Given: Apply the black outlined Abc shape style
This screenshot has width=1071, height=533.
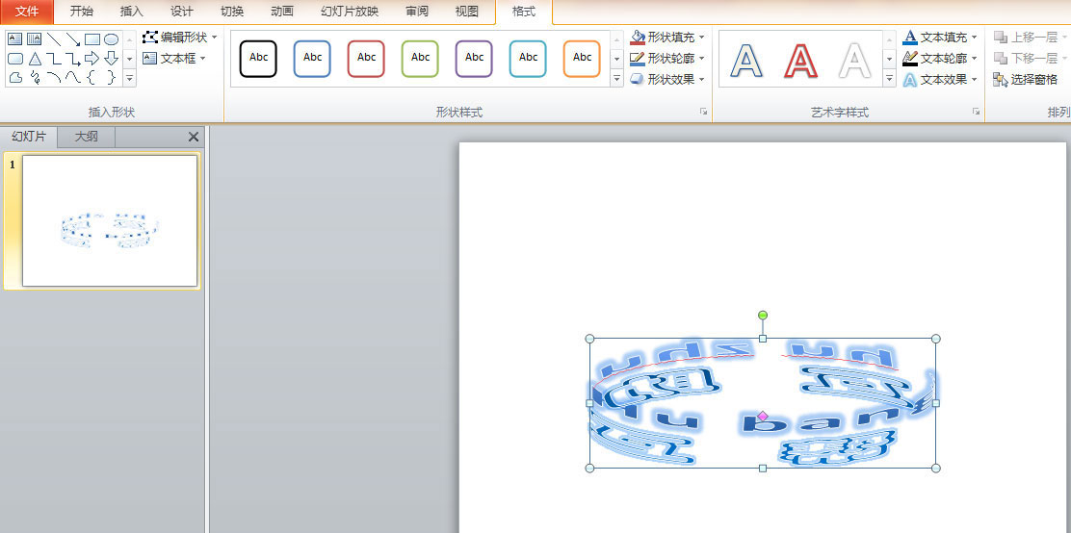Looking at the screenshot, I should [258, 58].
